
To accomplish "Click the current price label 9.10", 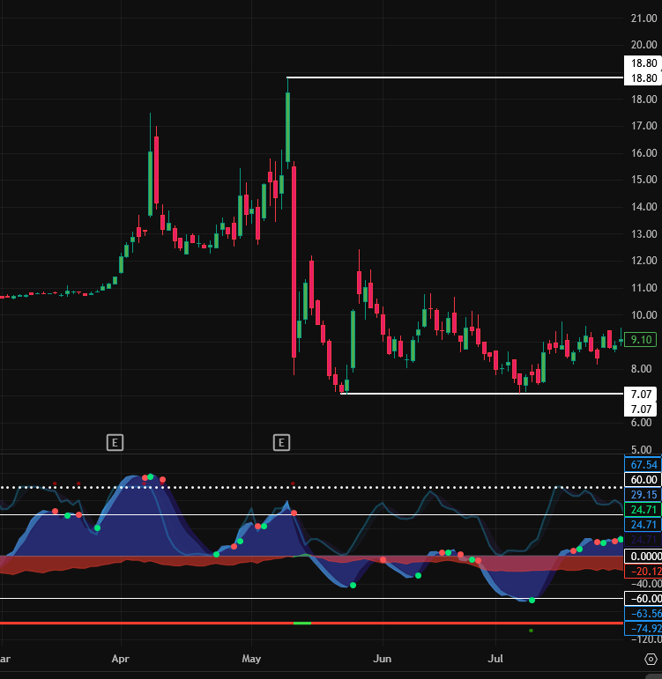I will (x=641, y=340).
